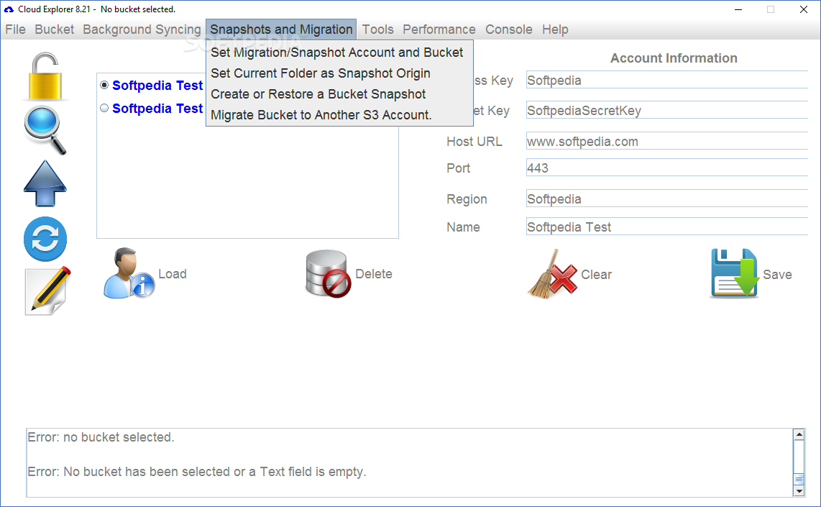Open the File menu
This screenshot has height=507, width=821.
(x=15, y=29)
